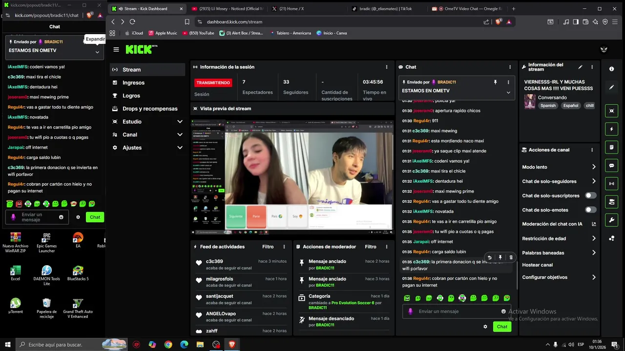625x351 pixels.
Task: Open Configurar objetivos settings
Action: point(559,277)
